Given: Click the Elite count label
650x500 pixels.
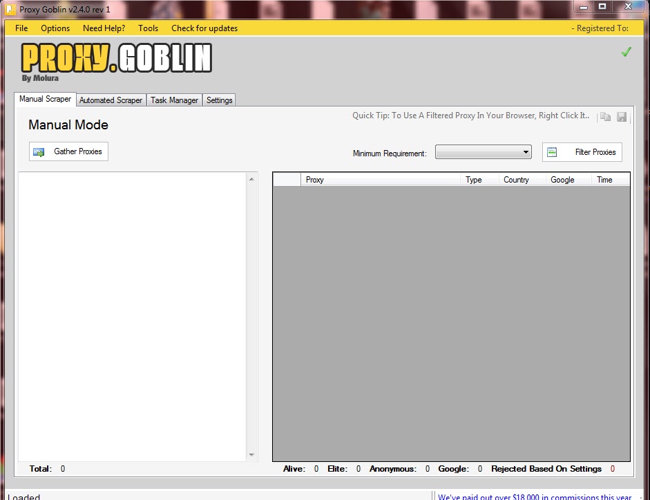Looking at the screenshot, I should [338, 469].
